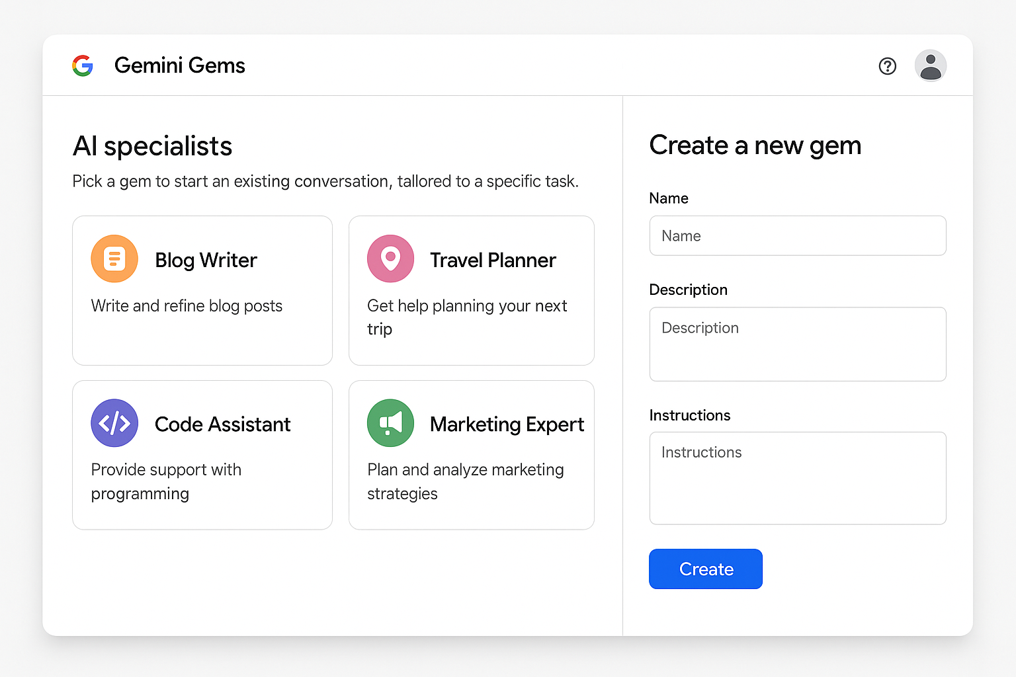Click 'Get help planning your next trip' description
This screenshot has width=1016, height=677.
coord(467,317)
